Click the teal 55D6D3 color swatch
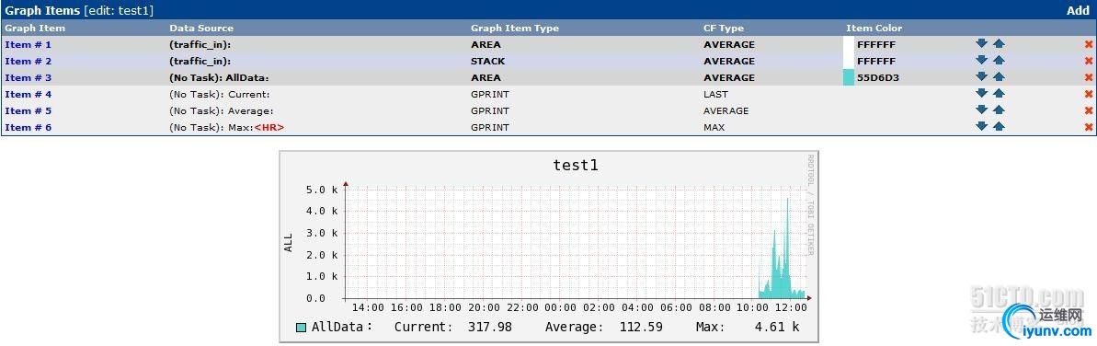1097x346 pixels. coord(849,77)
